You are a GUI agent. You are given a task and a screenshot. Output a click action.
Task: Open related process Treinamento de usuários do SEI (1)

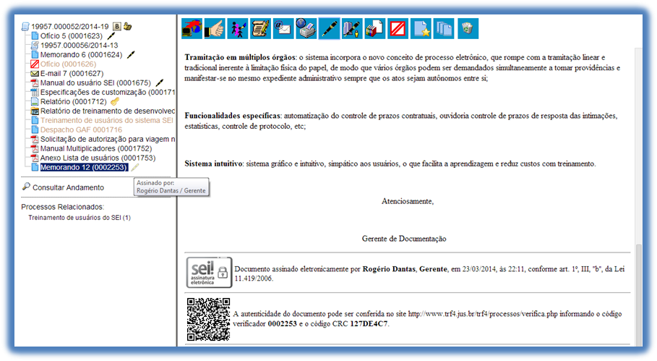tap(80, 218)
